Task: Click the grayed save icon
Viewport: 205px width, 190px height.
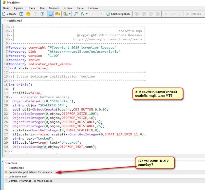Action: coord(35,14)
